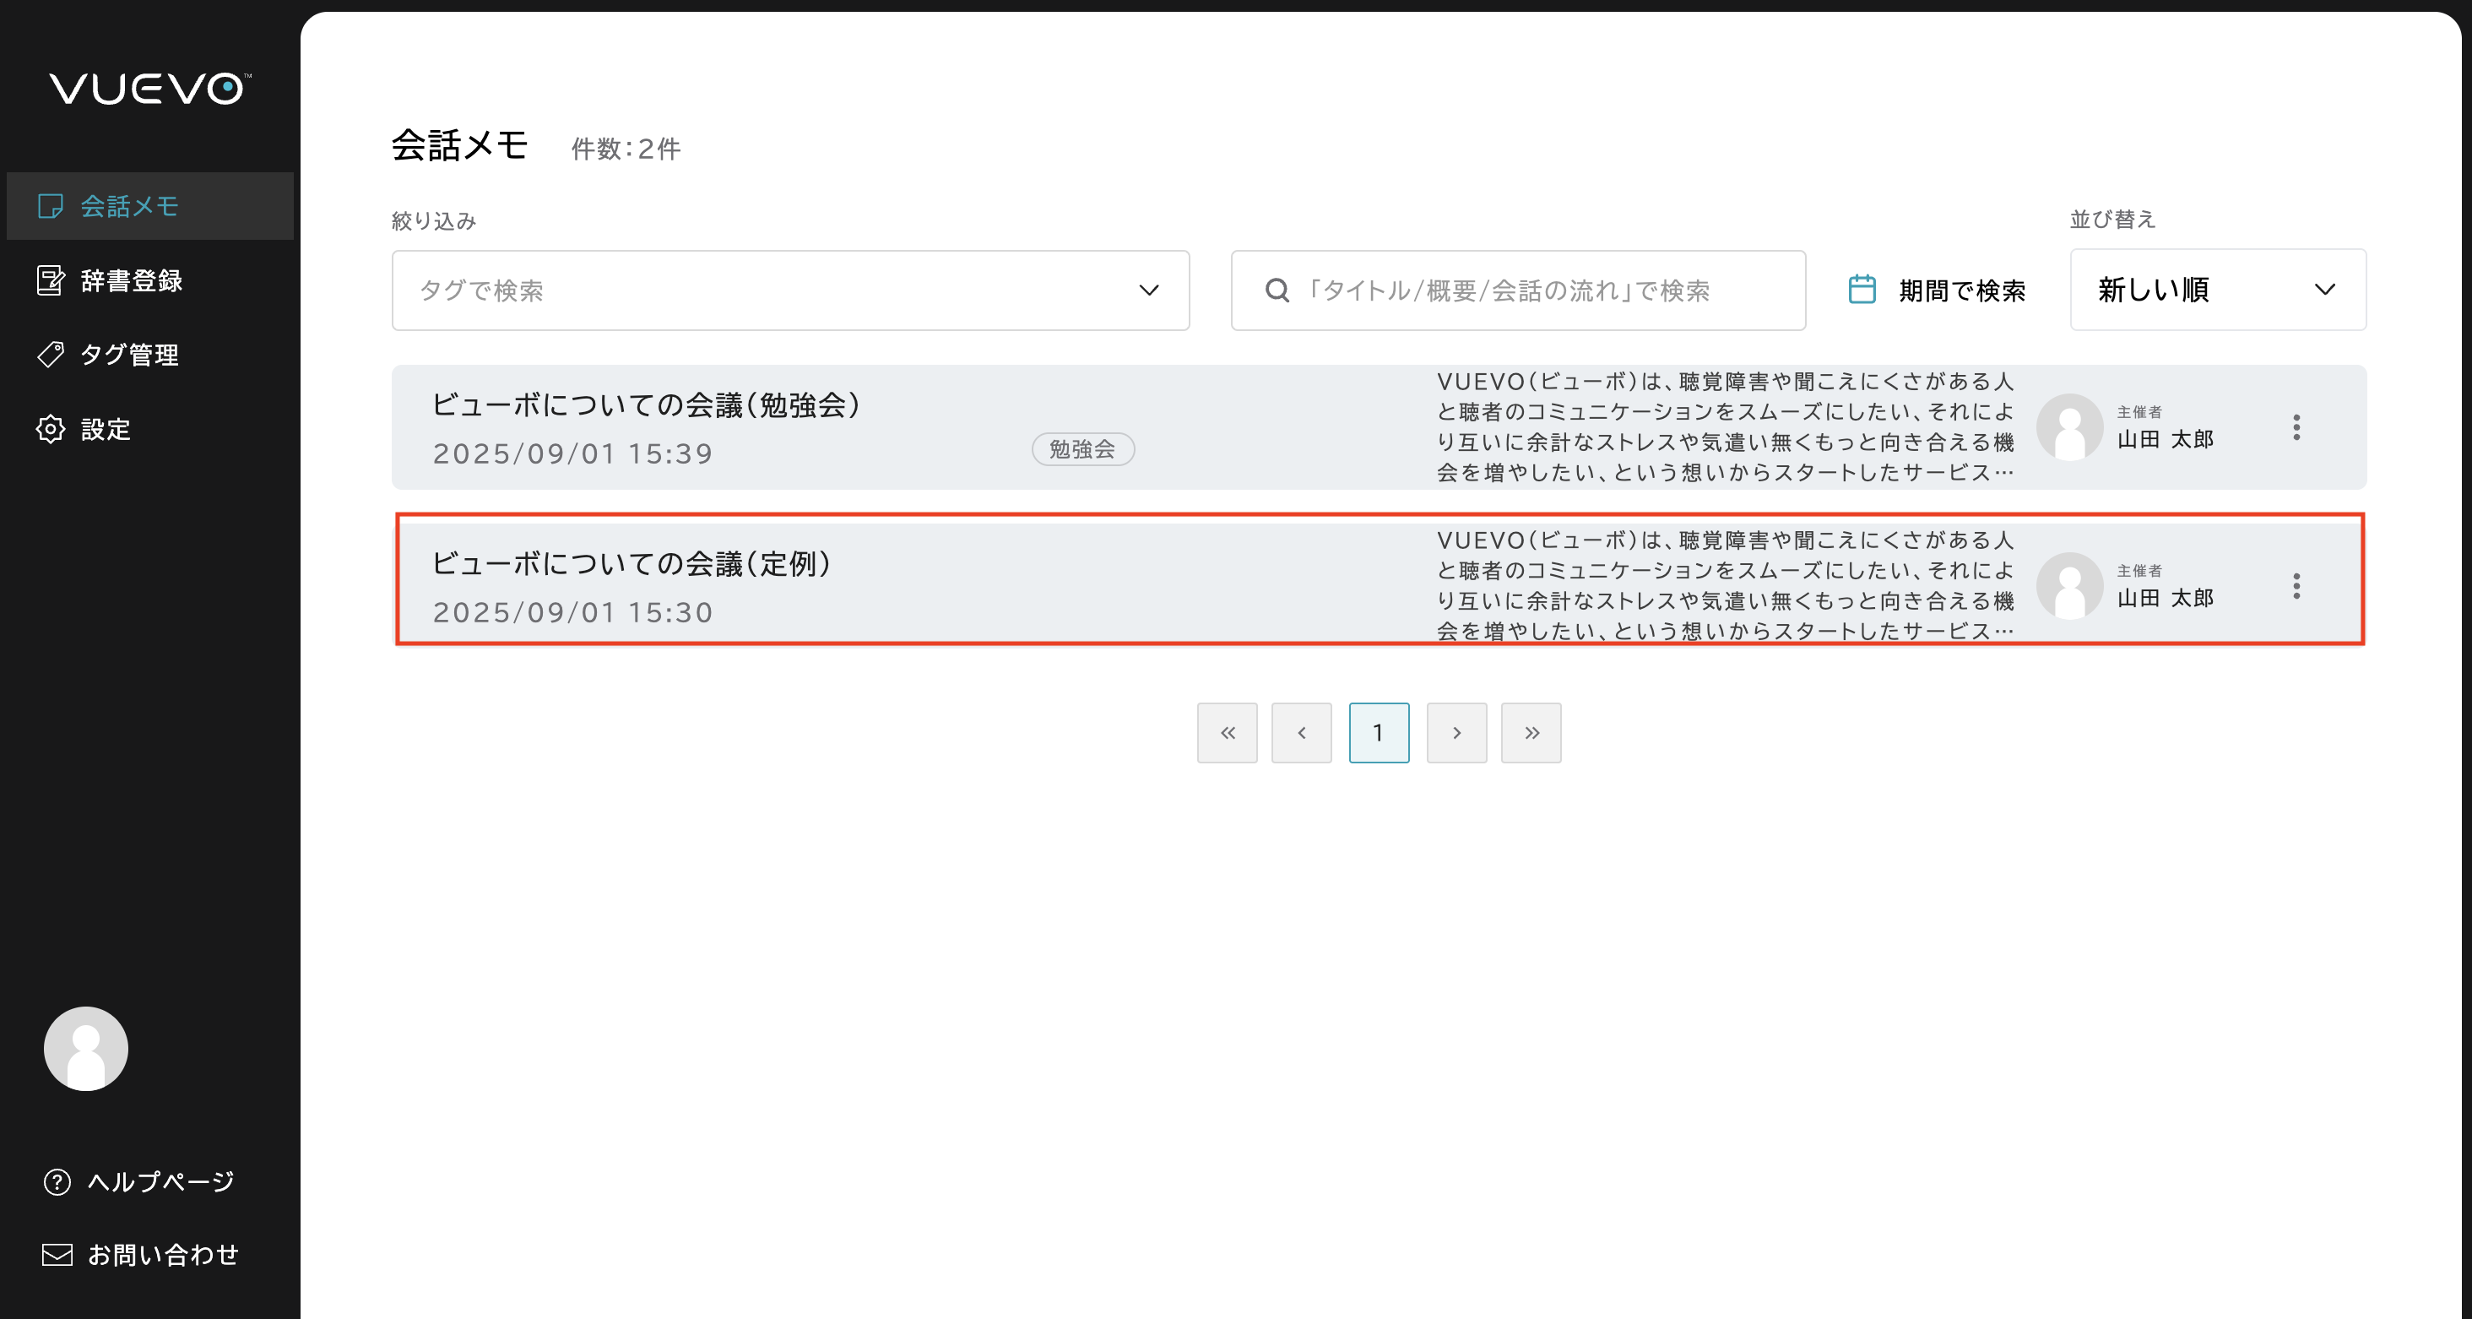2472x1319 pixels.
Task: Click the VUEVO logo
Action: (149, 90)
